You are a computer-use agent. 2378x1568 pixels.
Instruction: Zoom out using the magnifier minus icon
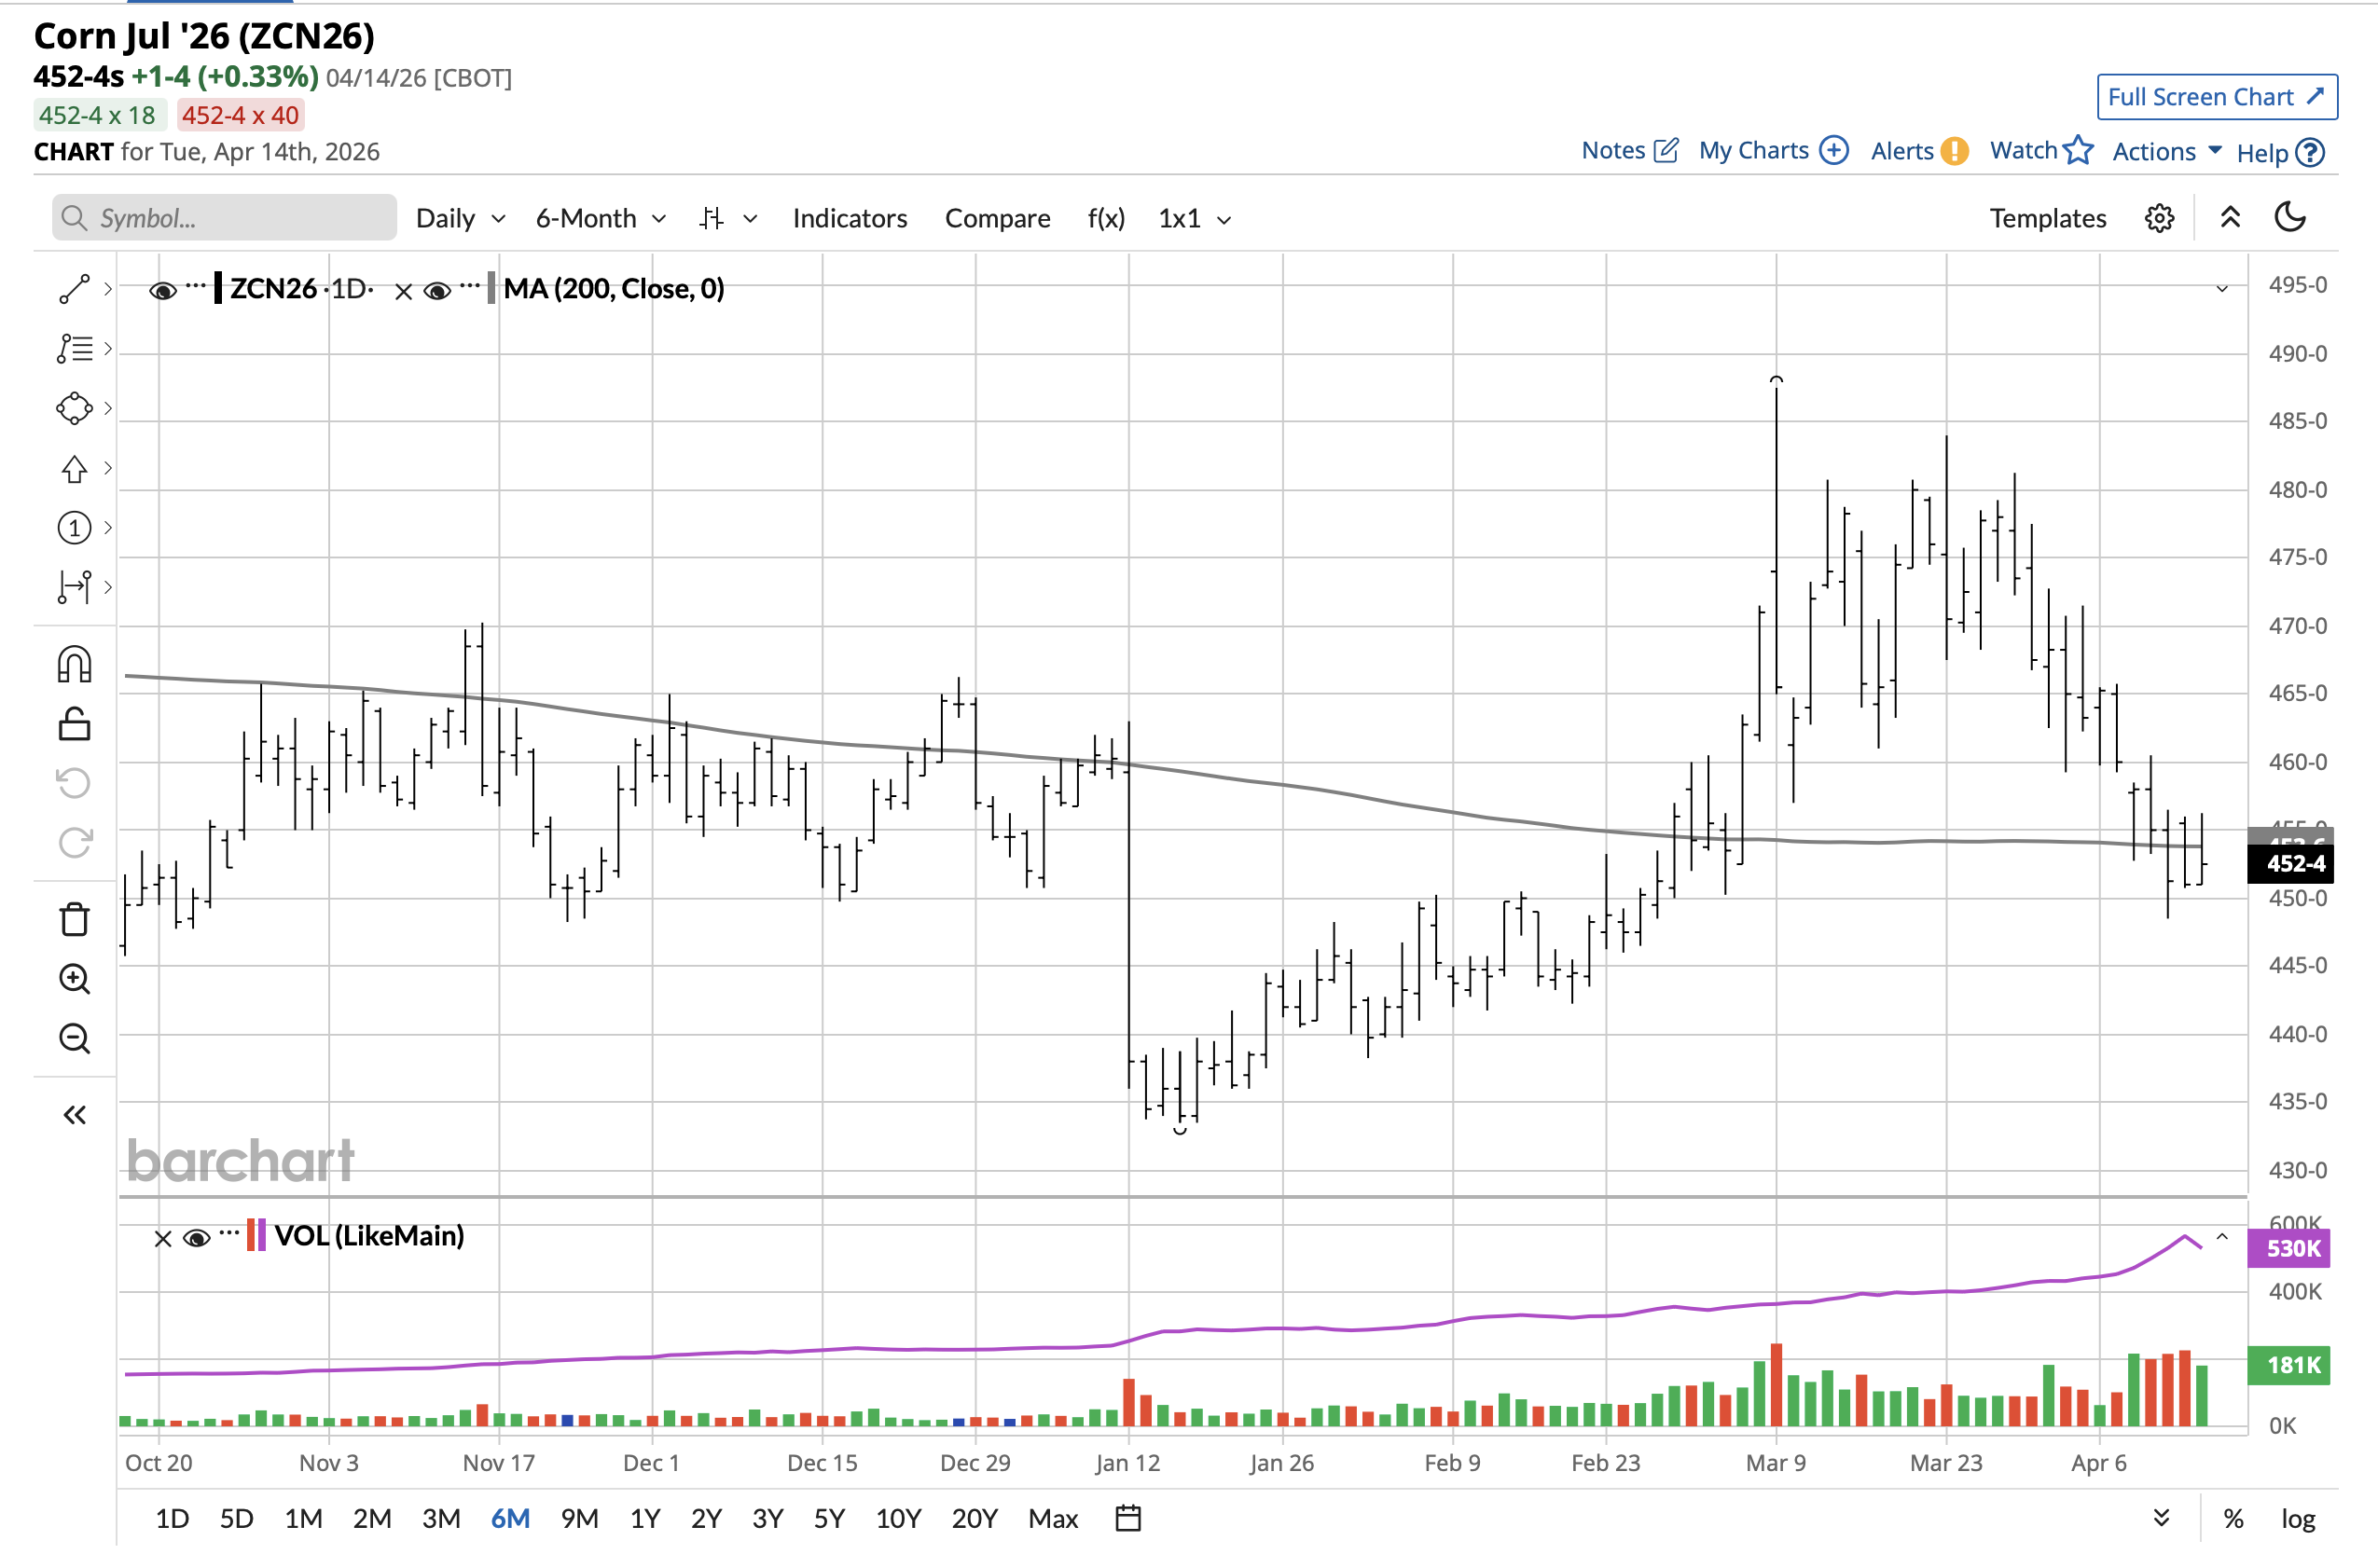pos(75,1039)
